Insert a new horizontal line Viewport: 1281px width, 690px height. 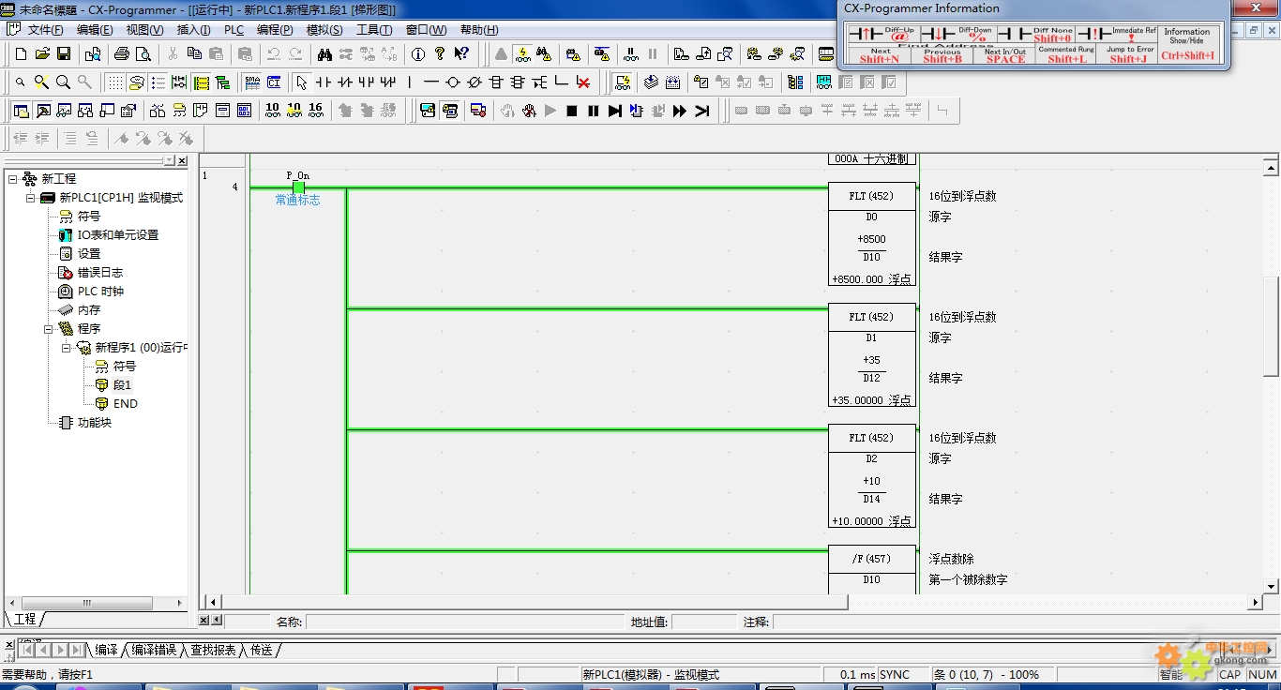[430, 82]
